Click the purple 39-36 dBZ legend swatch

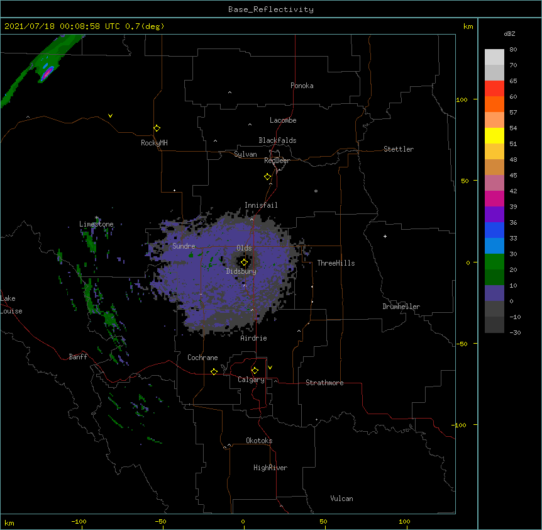pos(494,214)
